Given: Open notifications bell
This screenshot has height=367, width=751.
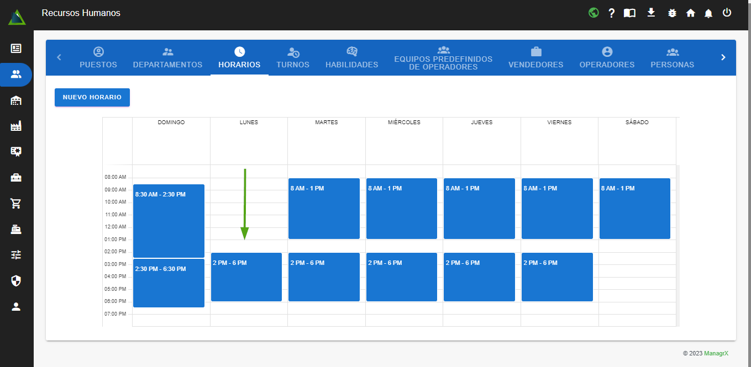Looking at the screenshot, I should coord(708,13).
